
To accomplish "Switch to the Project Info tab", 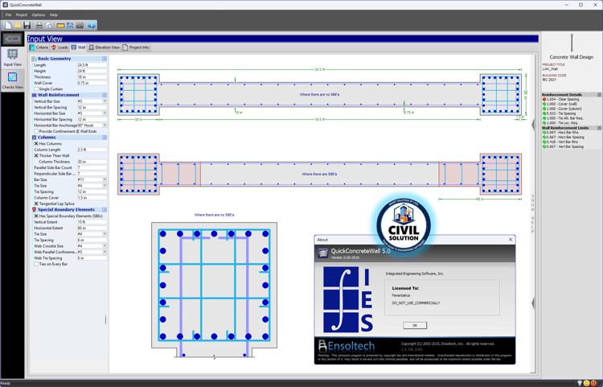I will point(136,47).
